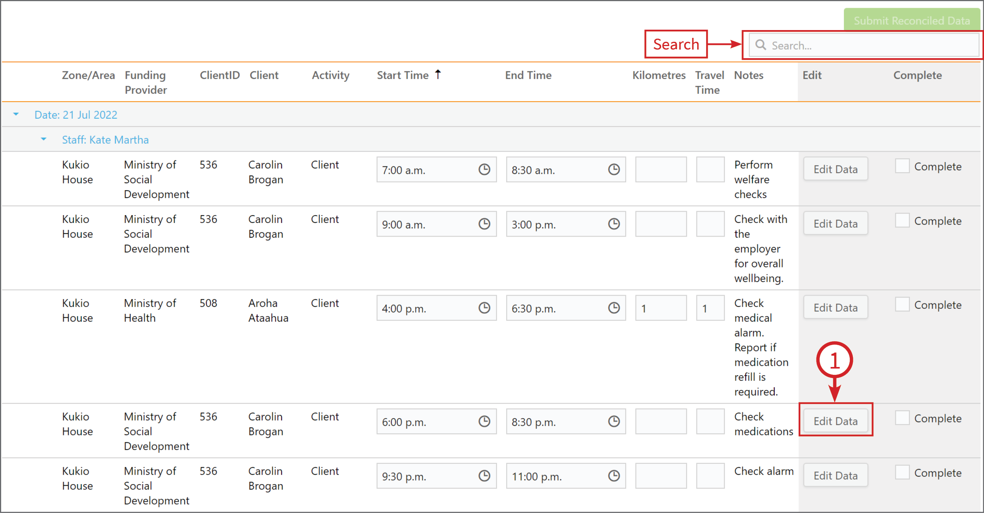Edit Data for Aroha Ataahua row
Viewport: 984px width, 513px height.
(836, 307)
